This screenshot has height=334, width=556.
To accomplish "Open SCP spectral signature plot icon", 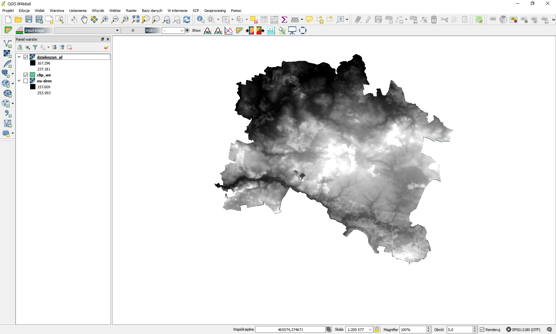I will (229, 30).
